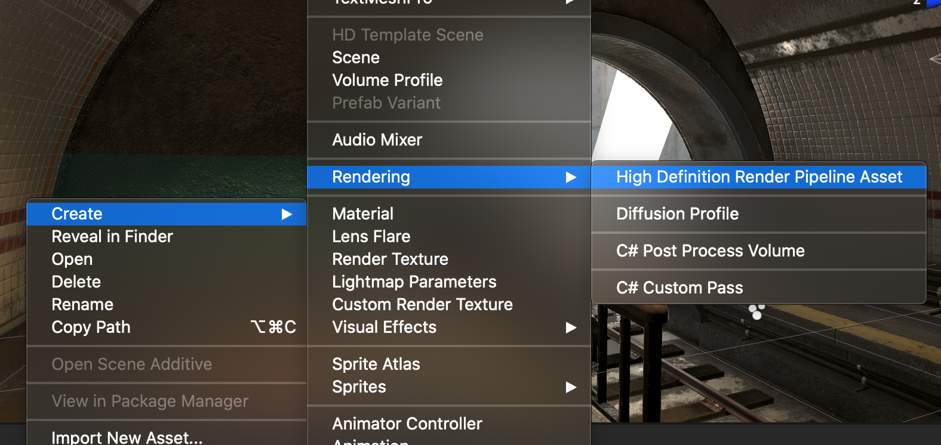Expand the Sprites submenu
941x445 pixels.
tap(571, 387)
